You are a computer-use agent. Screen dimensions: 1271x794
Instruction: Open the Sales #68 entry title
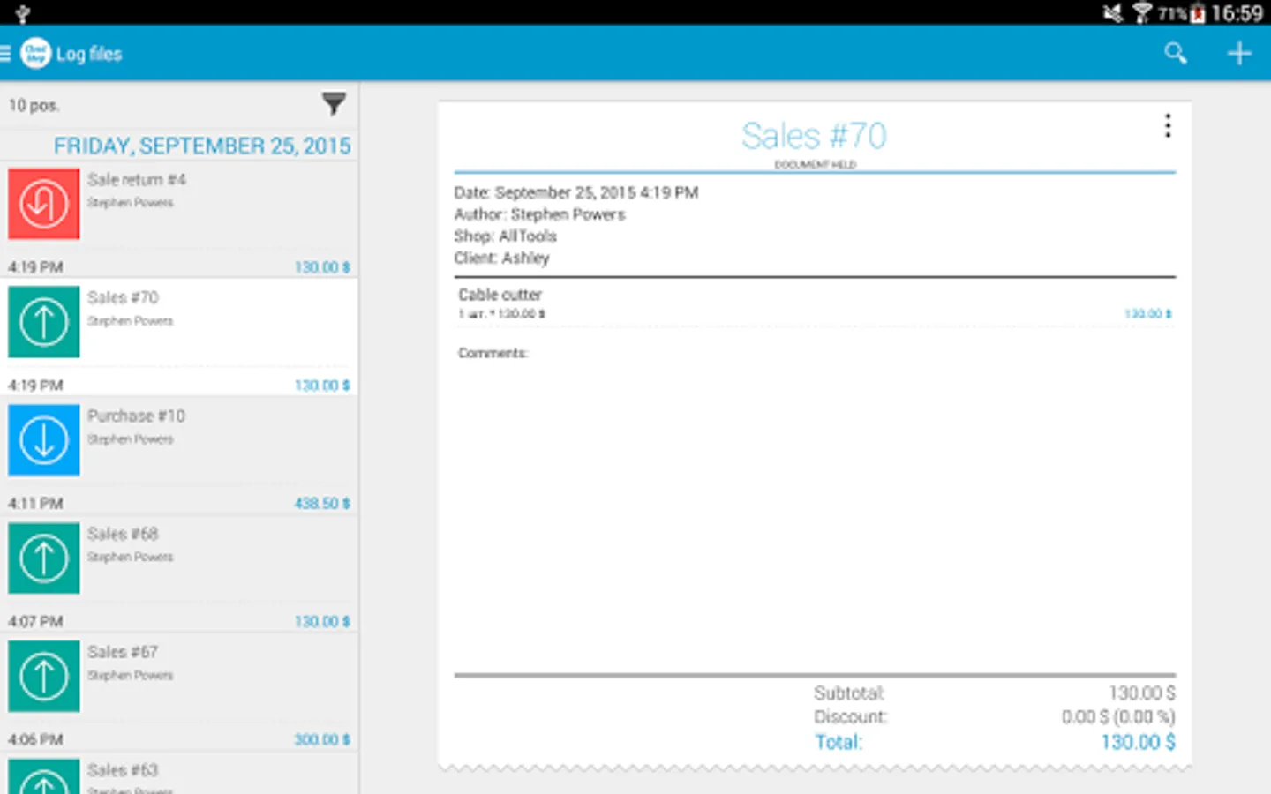(x=123, y=534)
